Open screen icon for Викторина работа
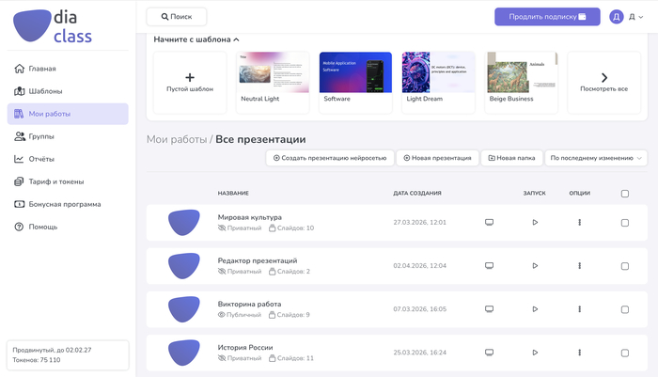The width and height of the screenshot is (658, 377). click(490, 308)
